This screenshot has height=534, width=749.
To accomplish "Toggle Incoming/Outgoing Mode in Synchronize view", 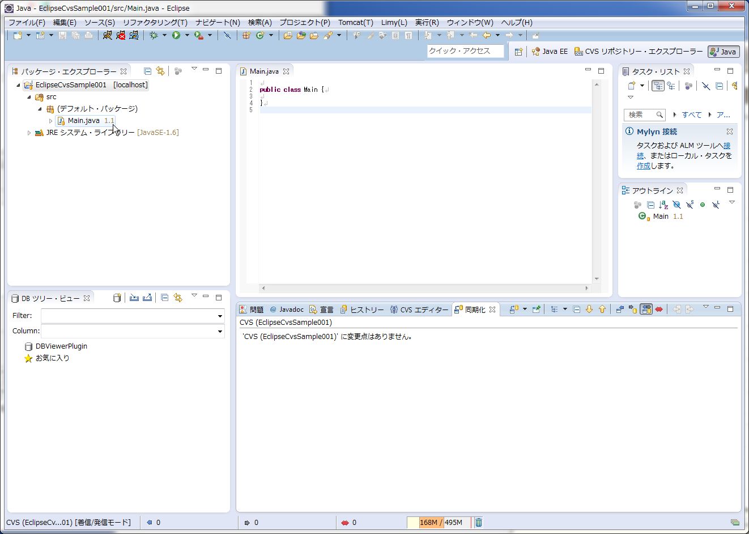I will point(646,310).
